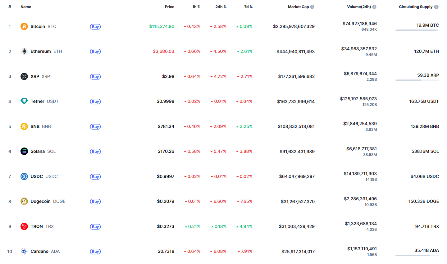Click Dogecoin 7d change 7.65%
This screenshot has height=264, width=447.
pyautogui.click(x=245, y=201)
